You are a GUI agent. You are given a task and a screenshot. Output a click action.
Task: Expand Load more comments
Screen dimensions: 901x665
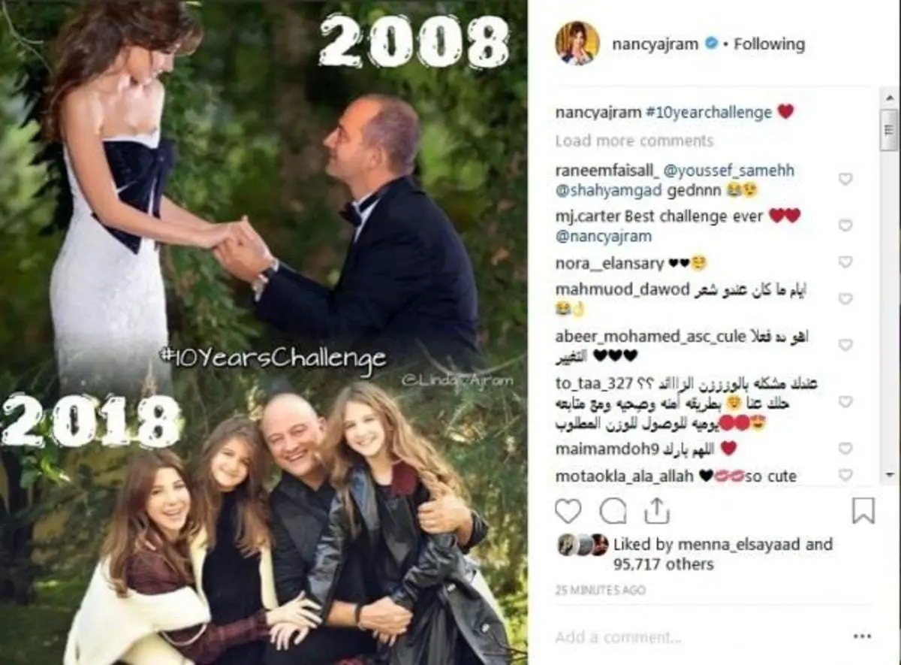point(634,141)
